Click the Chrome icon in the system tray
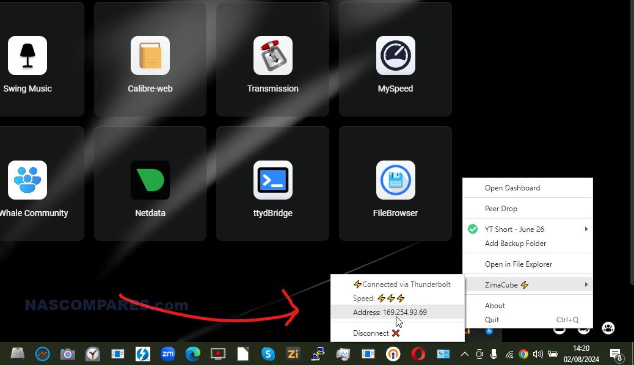The image size is (634, 365). [523, 355]
